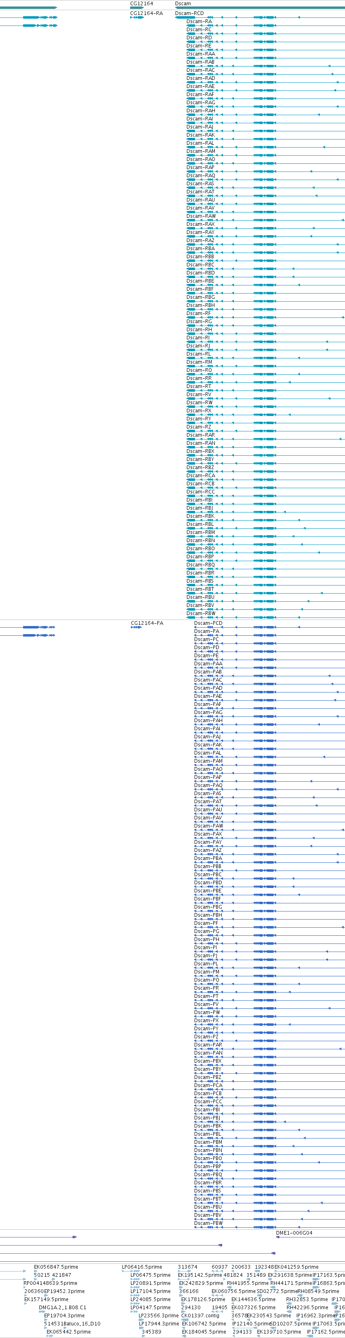Select EST label EK157149.5prime
The image size is (345, 1338).
46,1299
